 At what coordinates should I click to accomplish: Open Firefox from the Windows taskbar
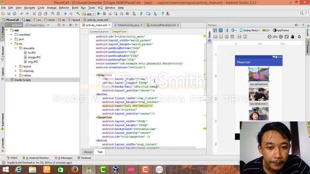pyautogui.click(x=75, y=170)
